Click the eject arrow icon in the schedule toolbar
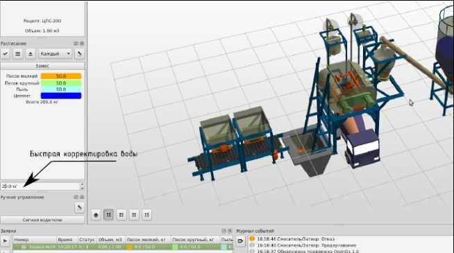Image resolution: width=454 pixels, height=253 pixels. pos(31,53)
